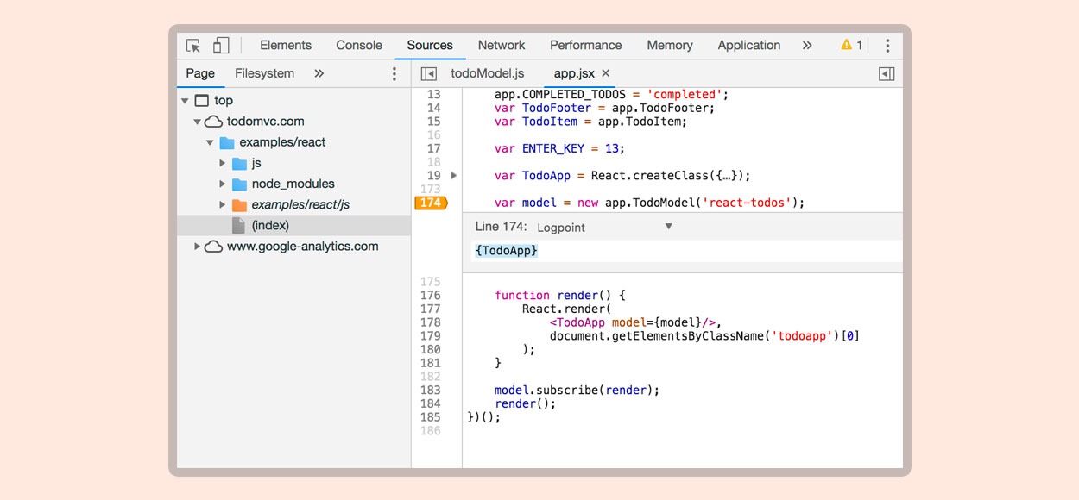Select the Page navigator tab
Viewport: 1079px width, 500px height.
click(x=200, y=74)
